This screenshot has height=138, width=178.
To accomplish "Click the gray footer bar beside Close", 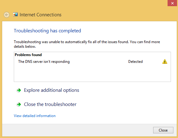I will point(77,130).
